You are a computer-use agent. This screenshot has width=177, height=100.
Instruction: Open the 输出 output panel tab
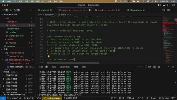tap(54, 67)
